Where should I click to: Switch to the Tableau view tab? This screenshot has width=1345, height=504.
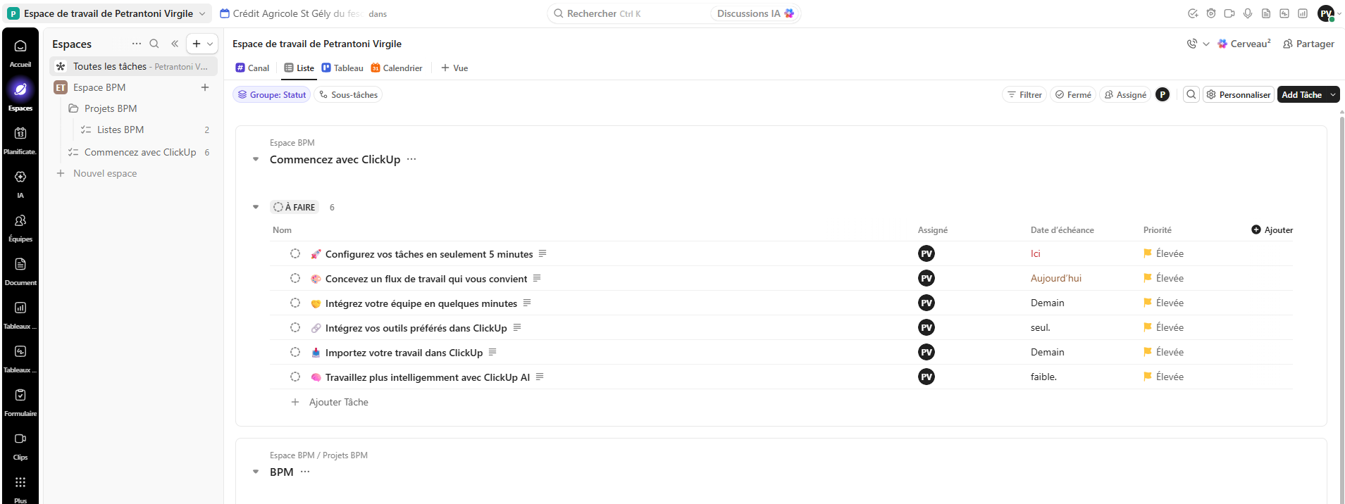342,68
